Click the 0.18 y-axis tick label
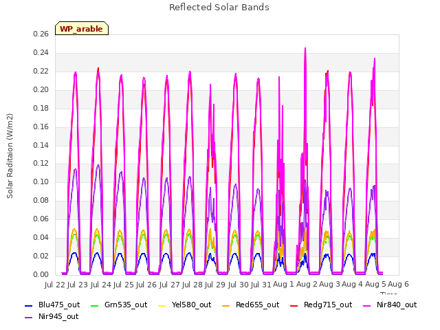The image size is (440, 330). coord(41,109)
